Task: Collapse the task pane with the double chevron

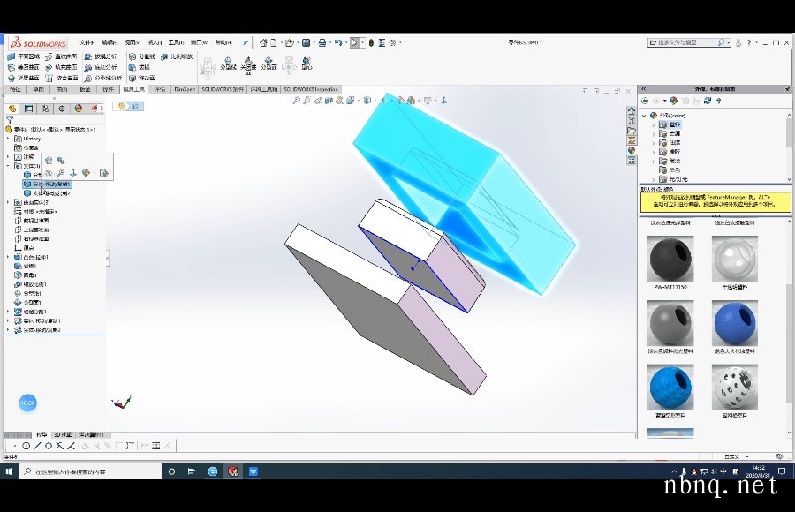Action: (643, 88)
